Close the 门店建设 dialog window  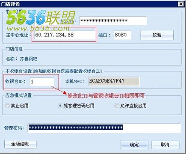[x=181, y=4]
